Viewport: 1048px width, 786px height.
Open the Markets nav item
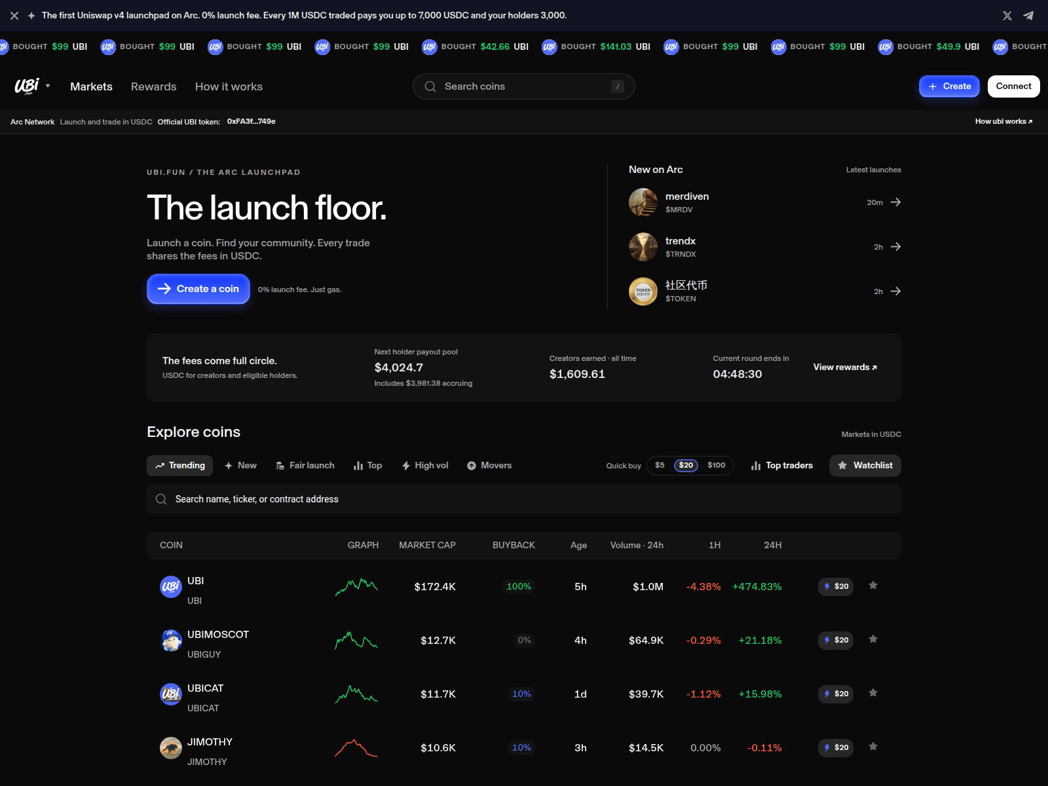pos(91,86)
